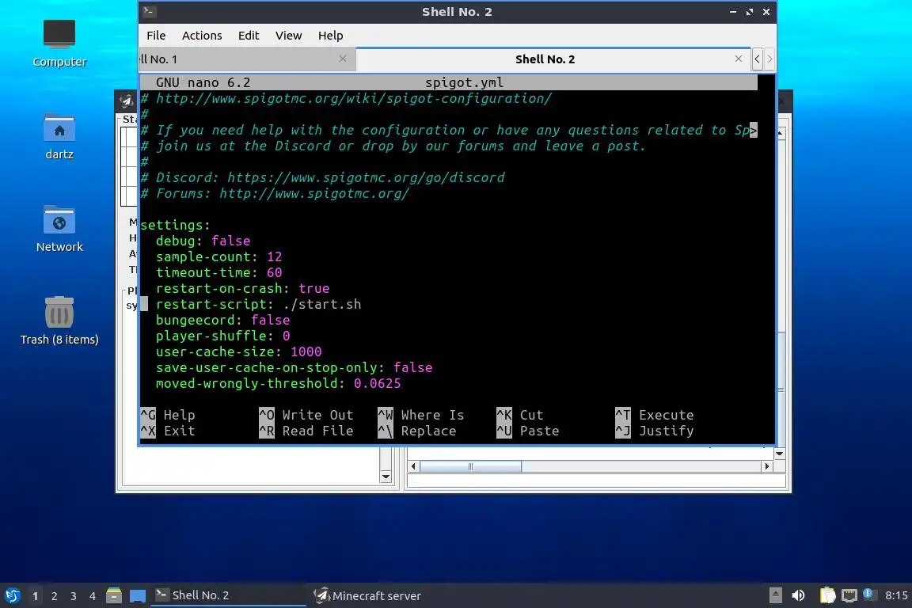Close the Shell No. 1 tab

[x=343, y=58]
